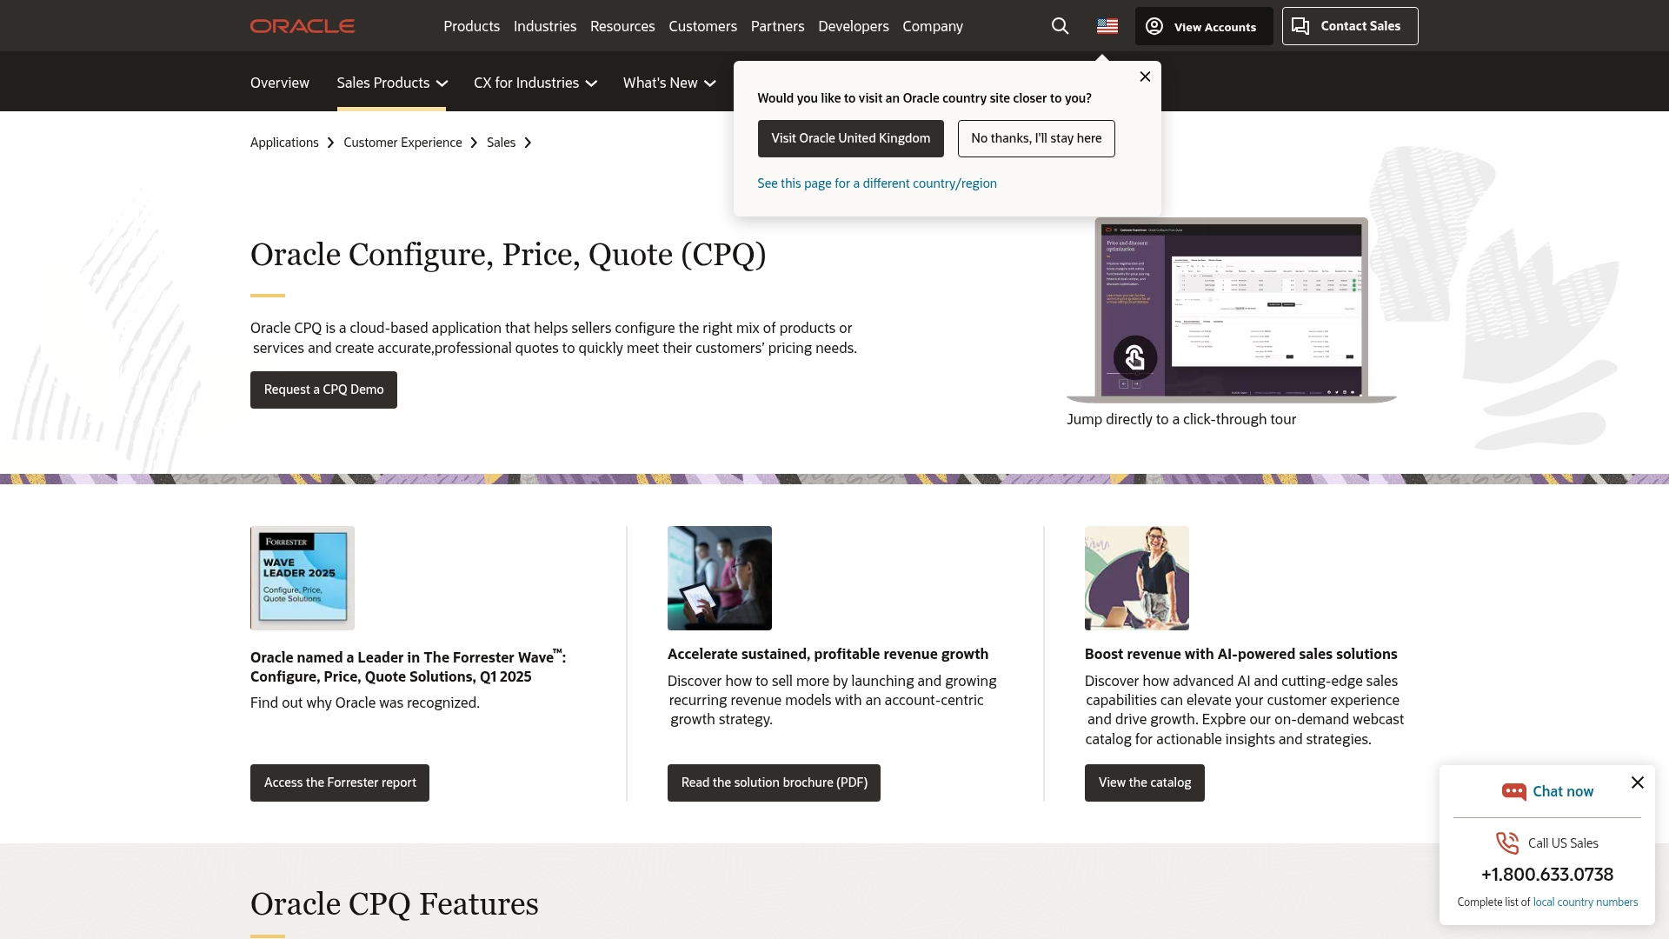Select the Overview tab
Viewport: 1669px width, 939px height.
point(279,83)
